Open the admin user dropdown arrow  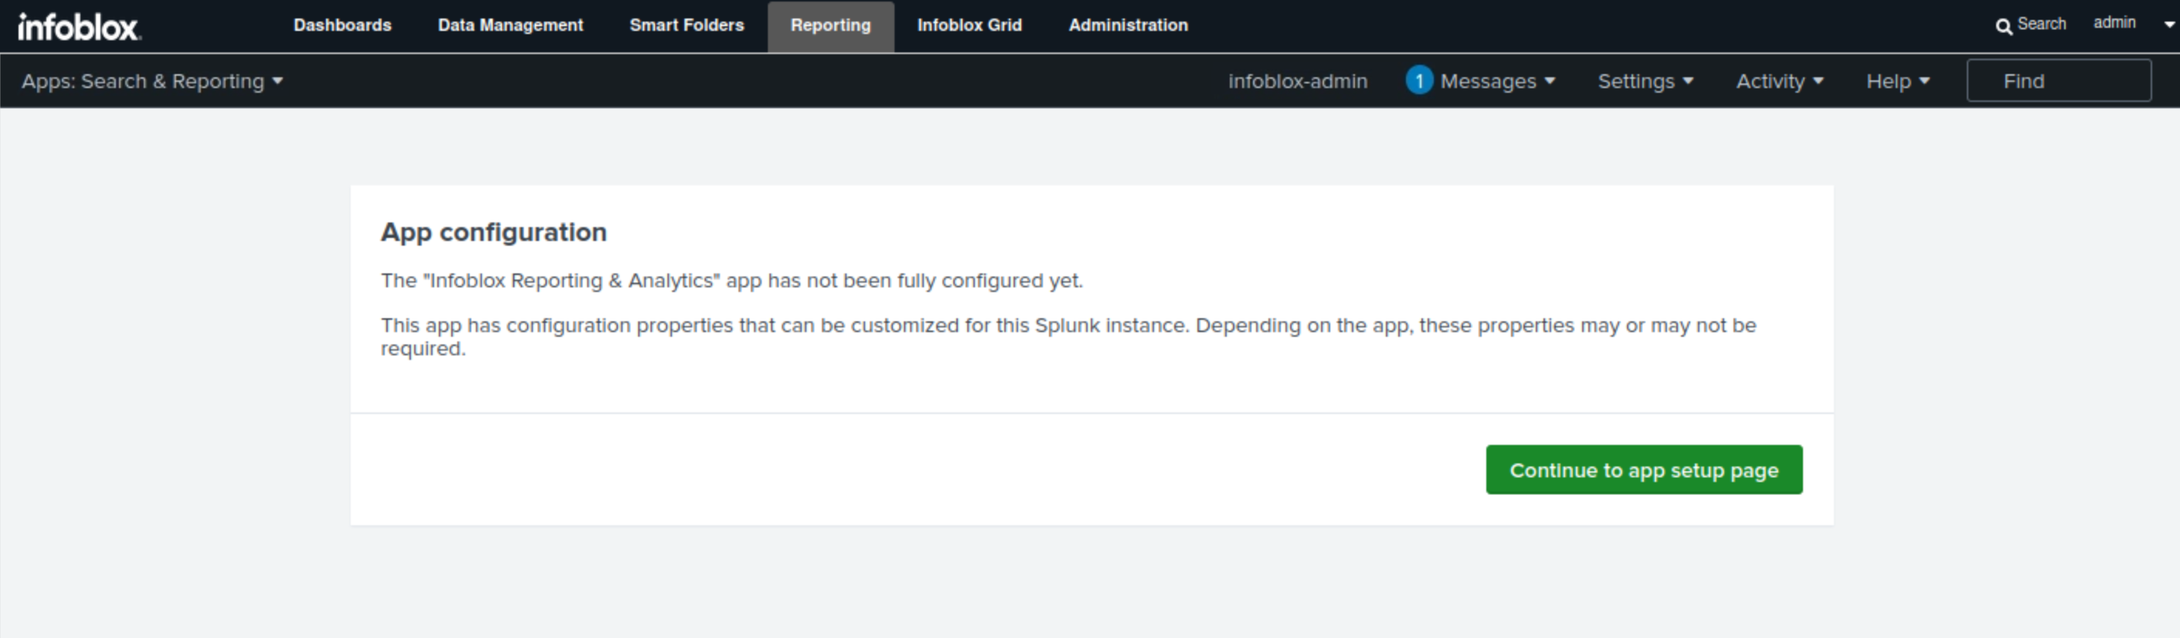[x=2169, y=25]
